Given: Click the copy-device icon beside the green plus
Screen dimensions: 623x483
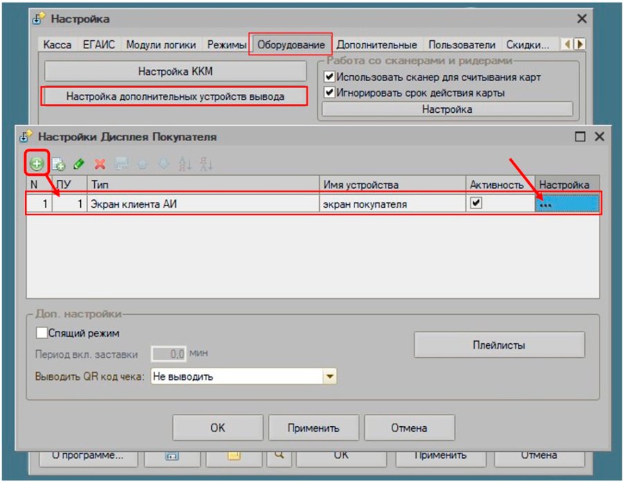Looking at the screenshot, I should coord(58,163).
